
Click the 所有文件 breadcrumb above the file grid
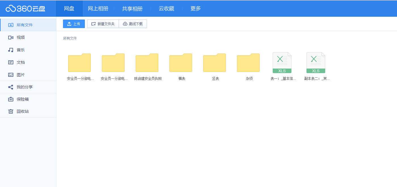click(70, 38)
